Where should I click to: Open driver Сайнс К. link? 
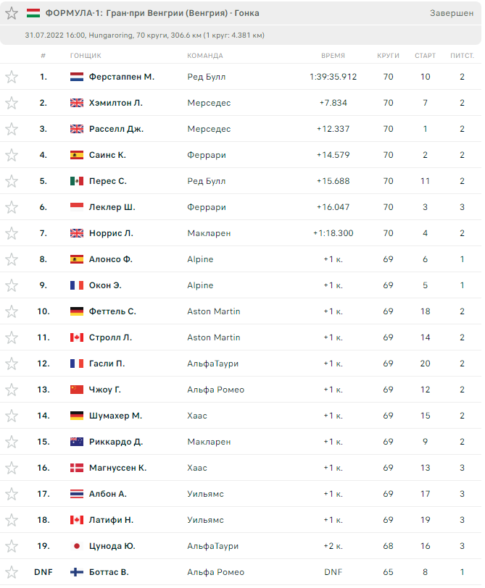pos(107,155)
